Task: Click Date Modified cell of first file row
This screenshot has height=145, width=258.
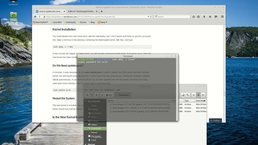Action: tap(201, 104)
